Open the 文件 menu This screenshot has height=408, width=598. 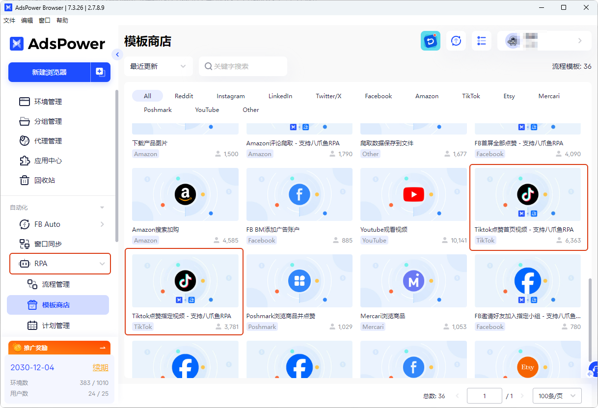point(9,21)
